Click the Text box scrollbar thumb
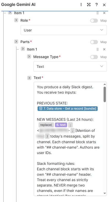The width and height of the screenshot is (110, 202). [105, 94]
